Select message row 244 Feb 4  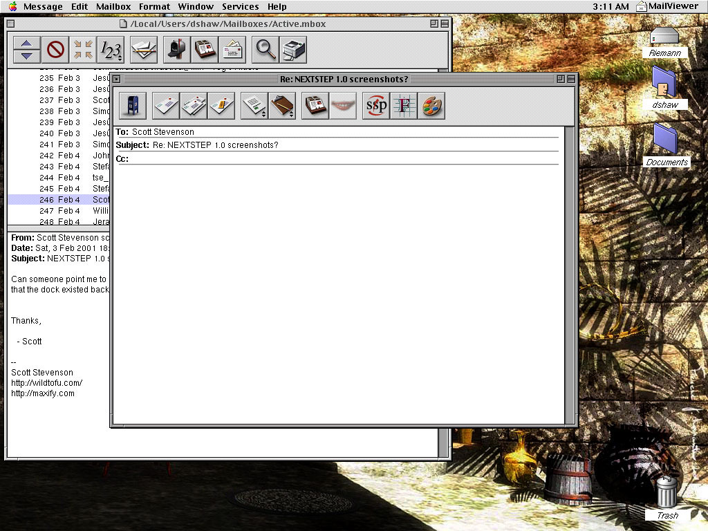click(x=59, y=178)
